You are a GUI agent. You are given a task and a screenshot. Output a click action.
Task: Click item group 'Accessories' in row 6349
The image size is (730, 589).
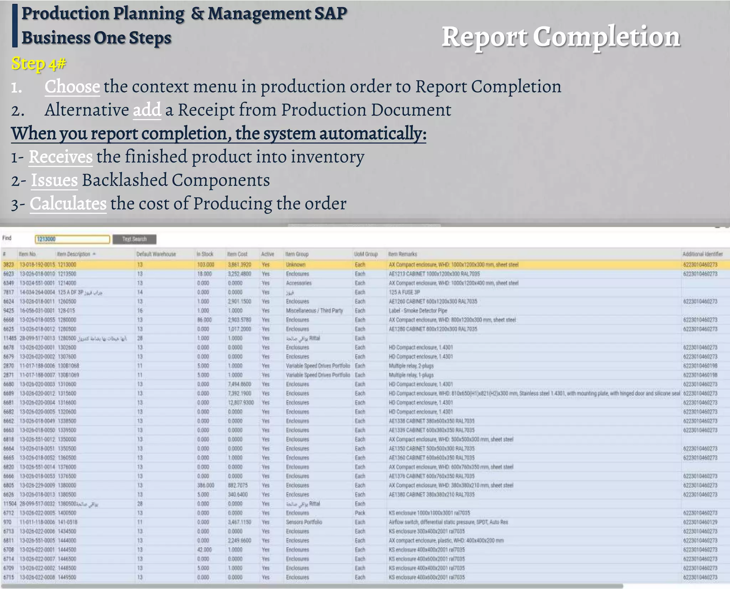click(x=299, y=283)
